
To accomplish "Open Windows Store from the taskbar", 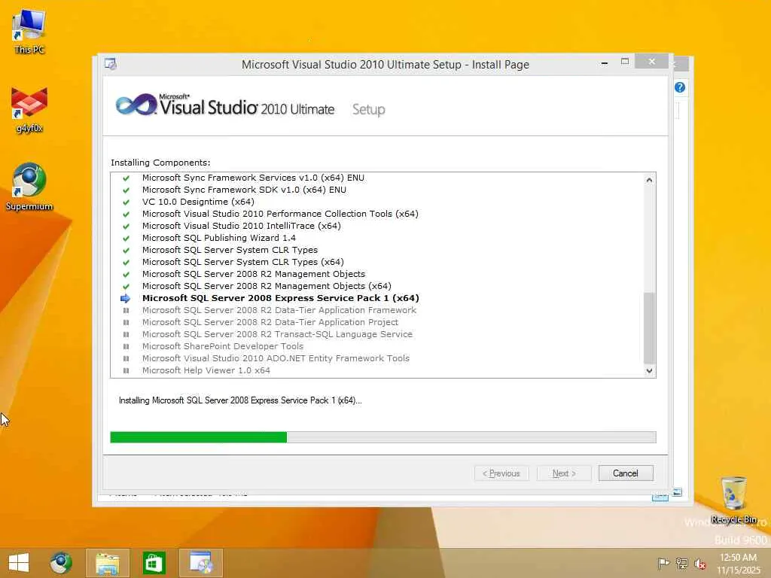I will (x=154, y=563).
